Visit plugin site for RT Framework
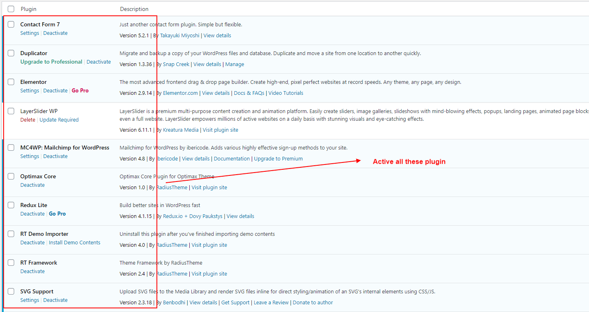Image resolution: width=589 pixels, height=312 pixels. (x=209, y=274)
